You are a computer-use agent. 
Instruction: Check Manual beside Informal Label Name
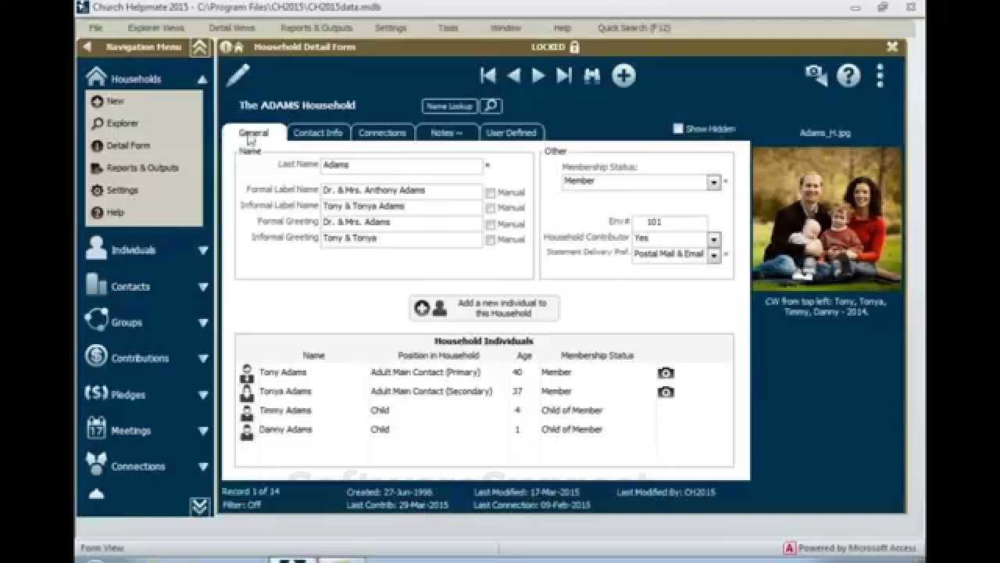tap(491, 207)
